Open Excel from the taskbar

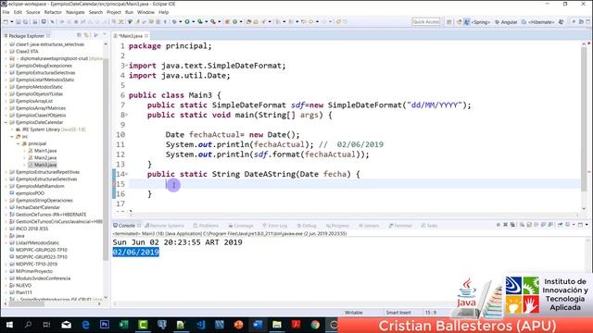[123, 325]
